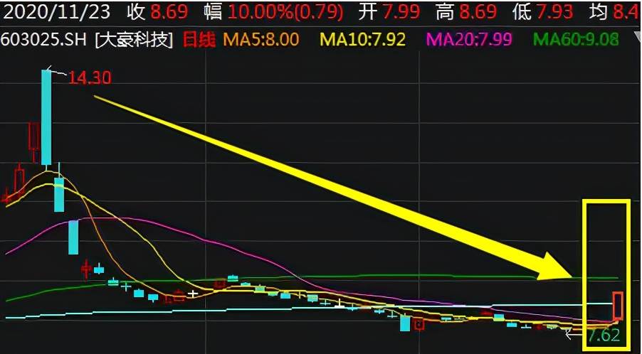Screen dimensions: 642x354
Task: Click the 均 average price label
Action: pos(598,12)
